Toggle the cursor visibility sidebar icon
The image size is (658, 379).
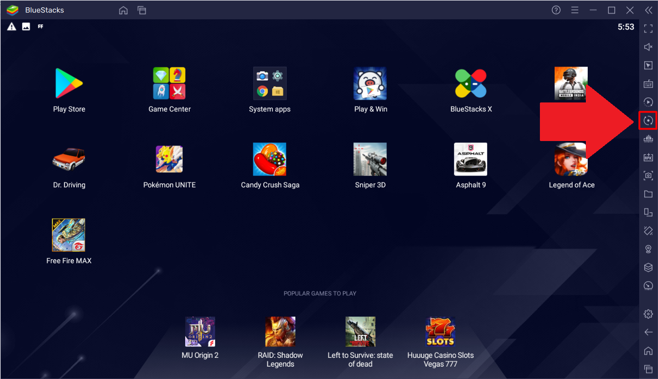coord(648,65)
